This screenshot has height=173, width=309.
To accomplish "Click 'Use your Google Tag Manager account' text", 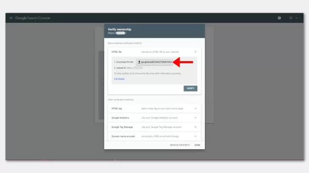I will 162,127.
